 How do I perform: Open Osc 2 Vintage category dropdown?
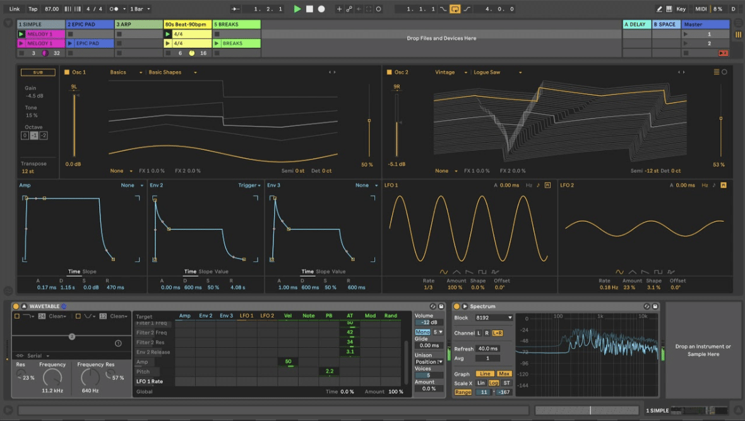(451, 72)
